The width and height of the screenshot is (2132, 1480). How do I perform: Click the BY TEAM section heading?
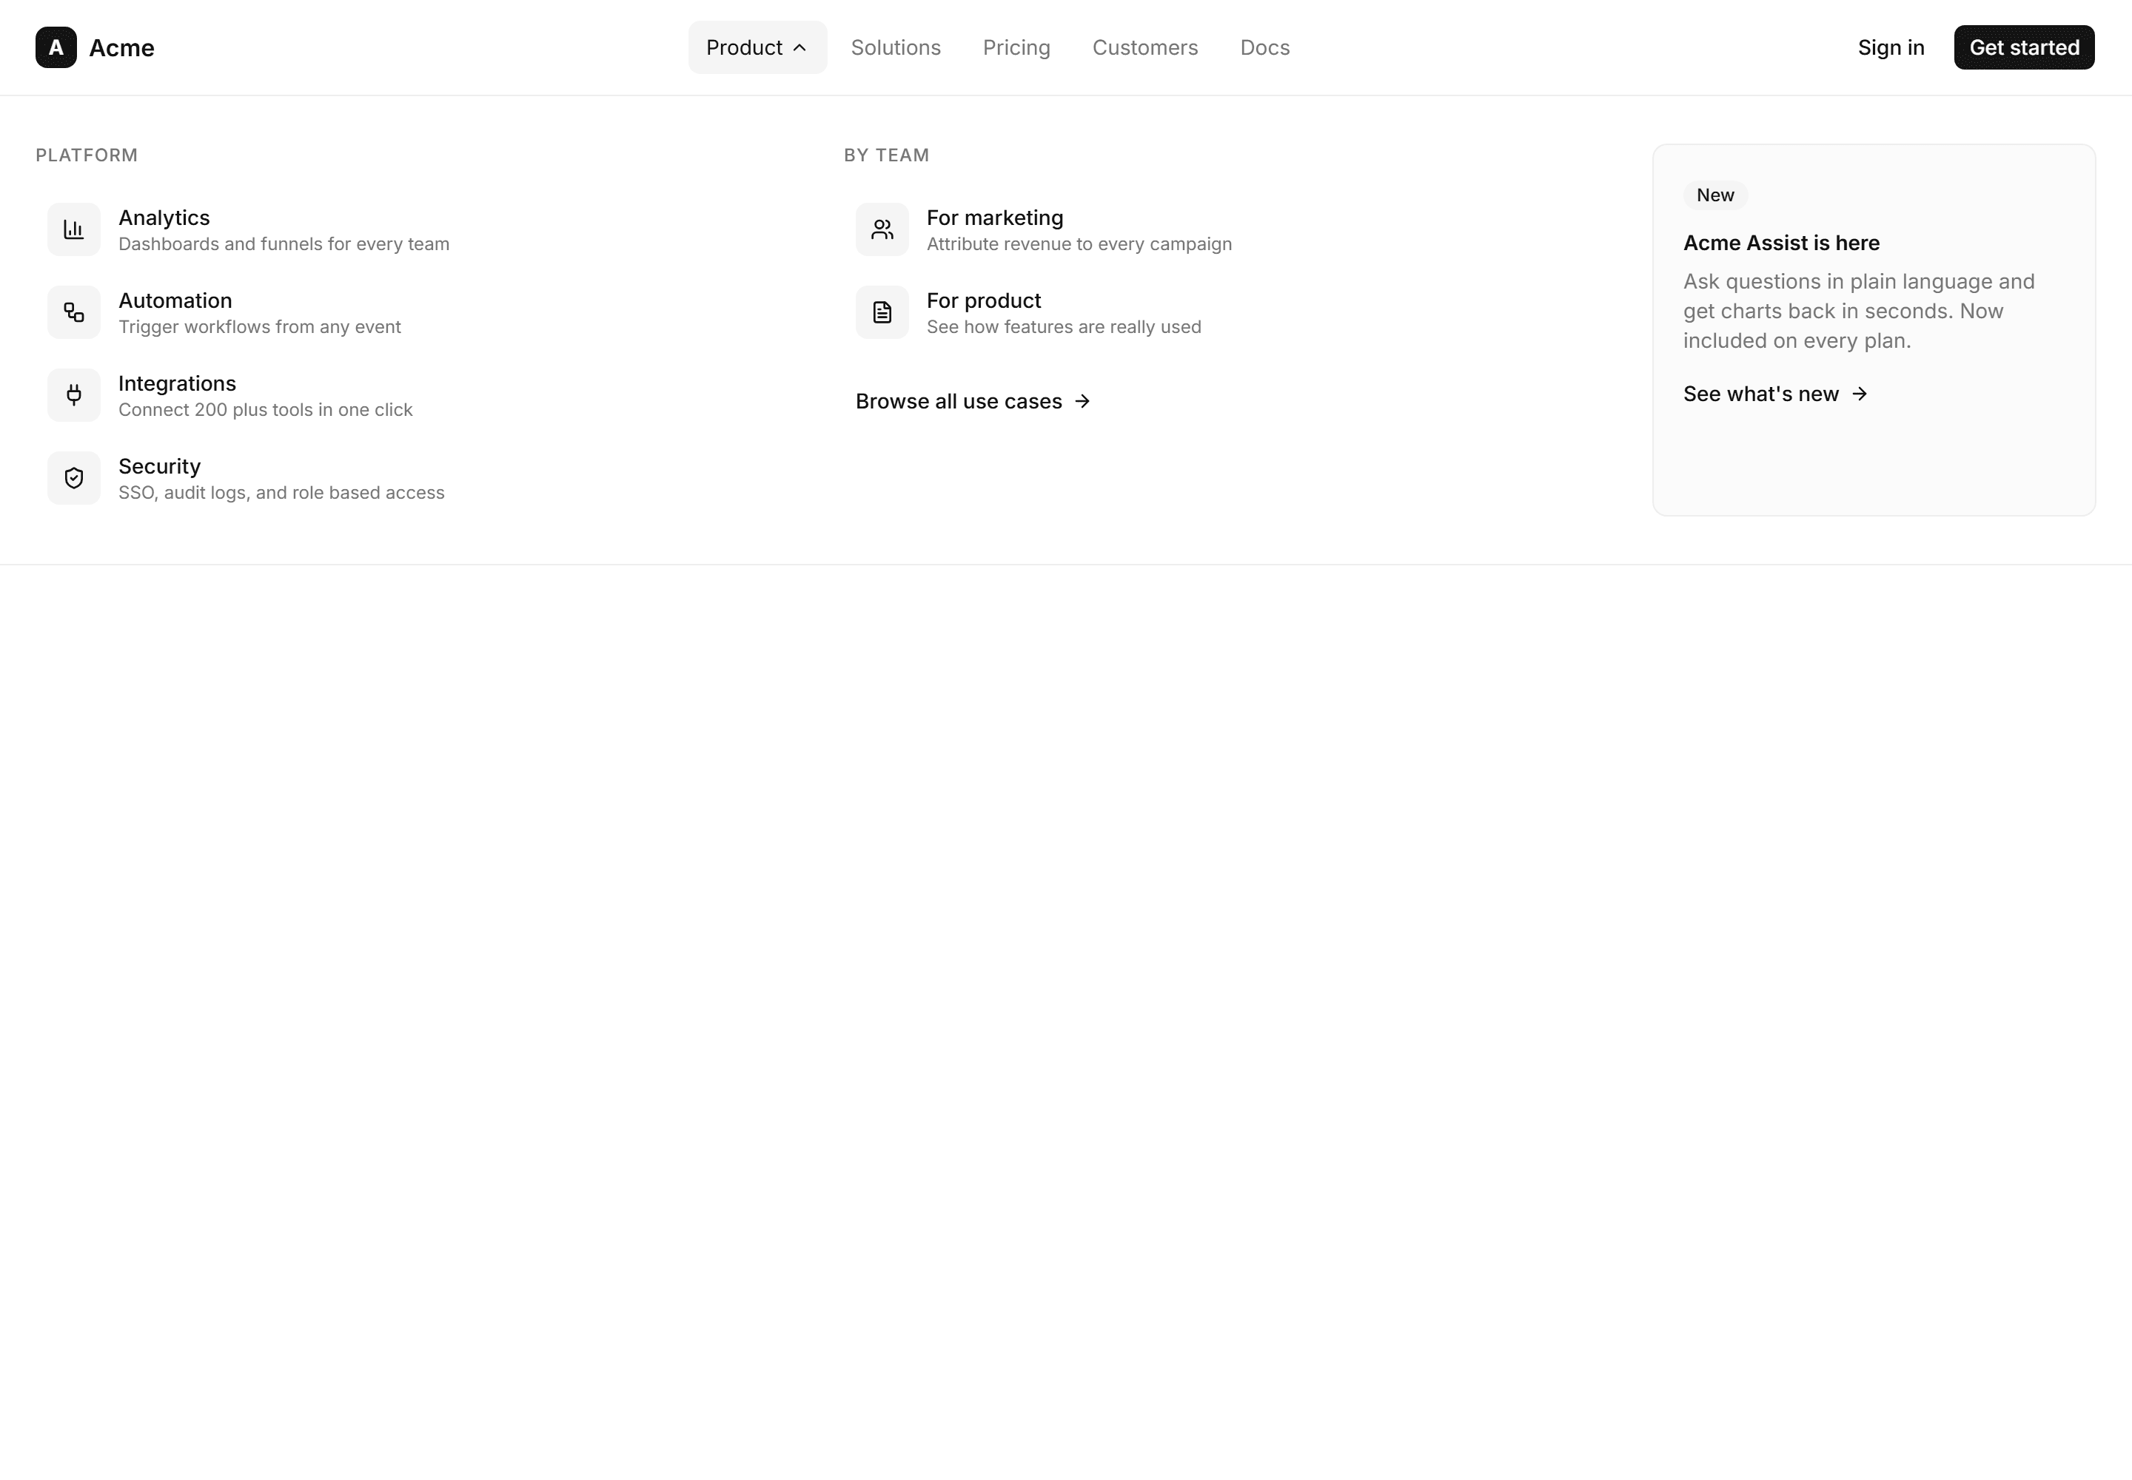coord(886,155)
